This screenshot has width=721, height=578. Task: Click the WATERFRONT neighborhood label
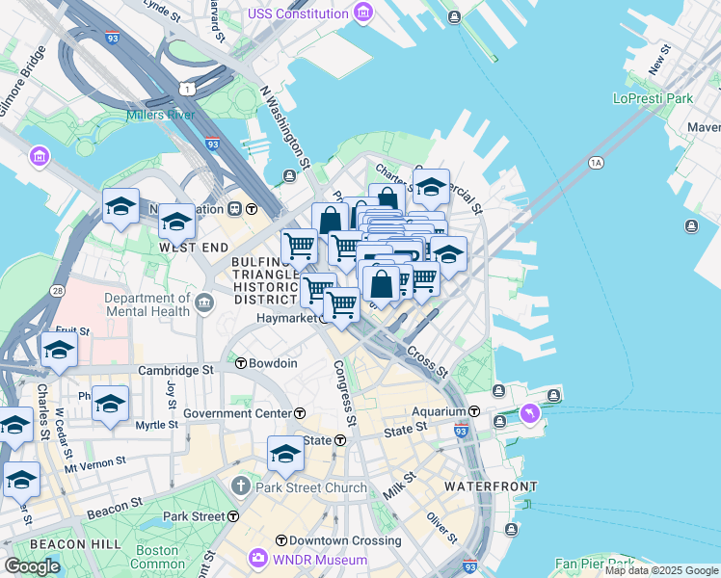coord(491,486)
